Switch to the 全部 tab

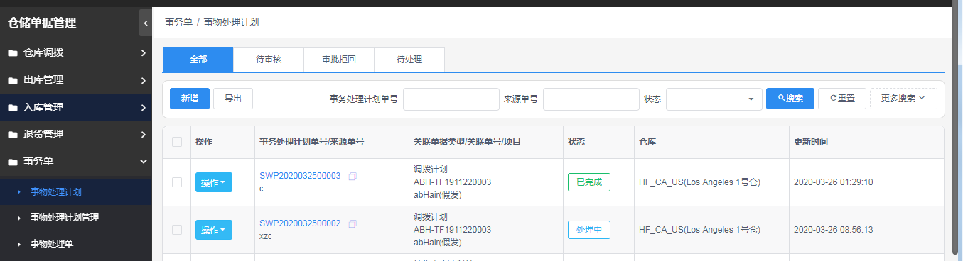click(x=198, y=60)
